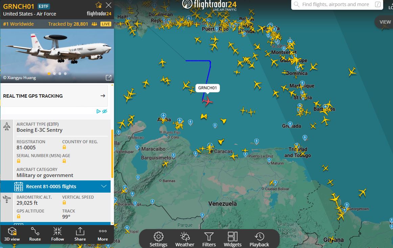Open the REAL TIME GPS TRACKING arrow
This screenshot has height=248, width=393.
pyautogui.click(x=103, y=96)
